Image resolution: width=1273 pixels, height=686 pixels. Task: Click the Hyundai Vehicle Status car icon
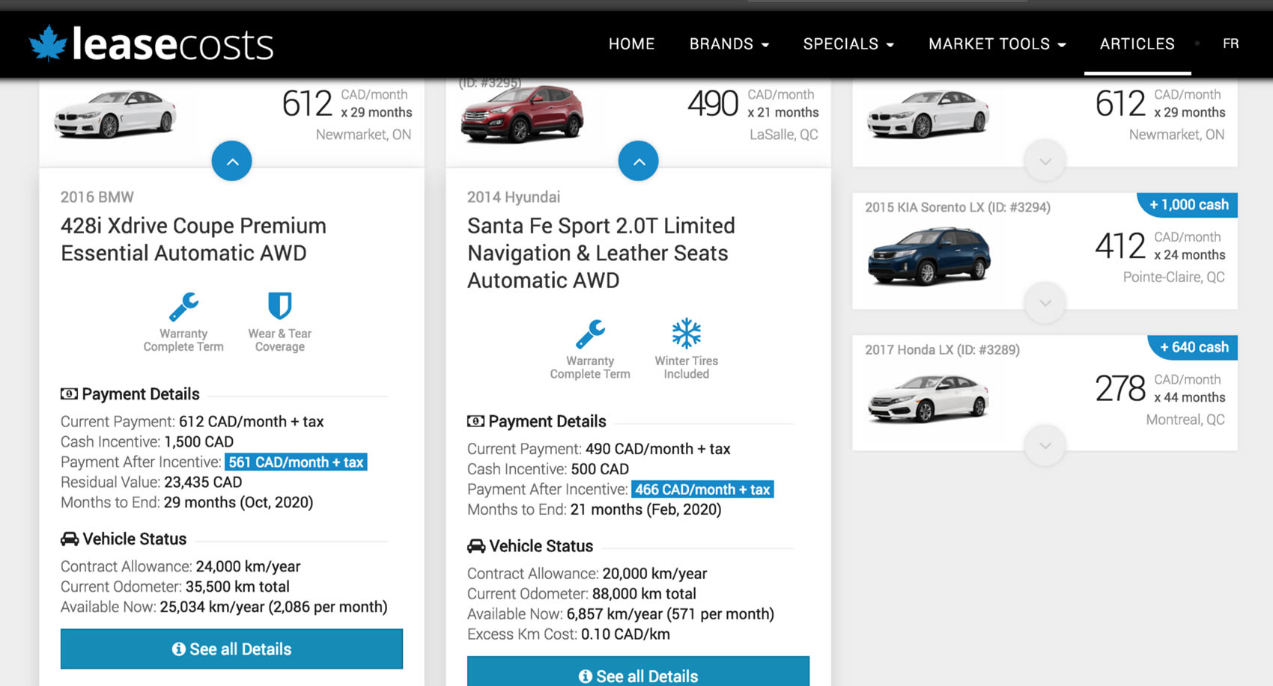pos(476,546)
